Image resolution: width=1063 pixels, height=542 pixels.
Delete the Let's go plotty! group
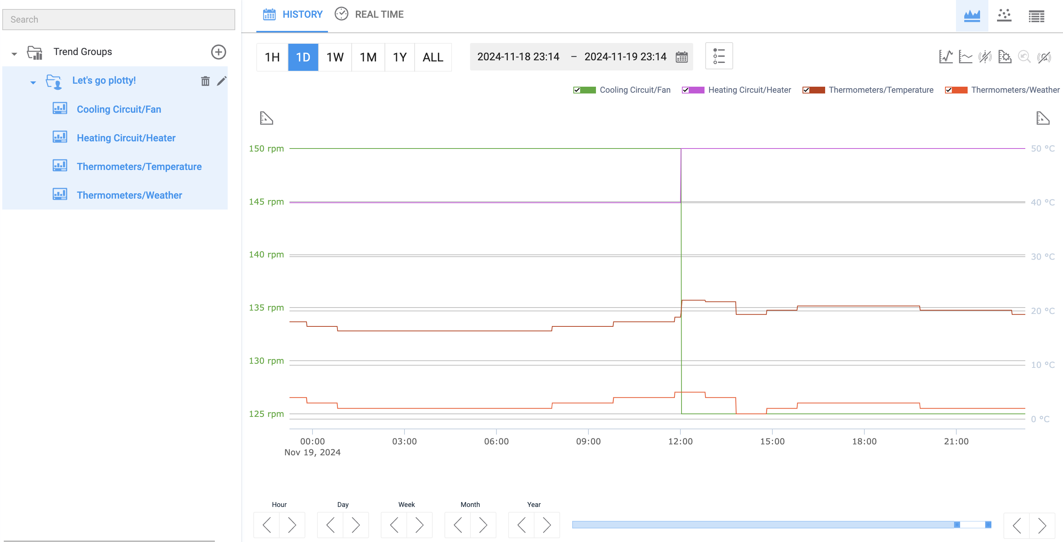[x=205, y=81]
